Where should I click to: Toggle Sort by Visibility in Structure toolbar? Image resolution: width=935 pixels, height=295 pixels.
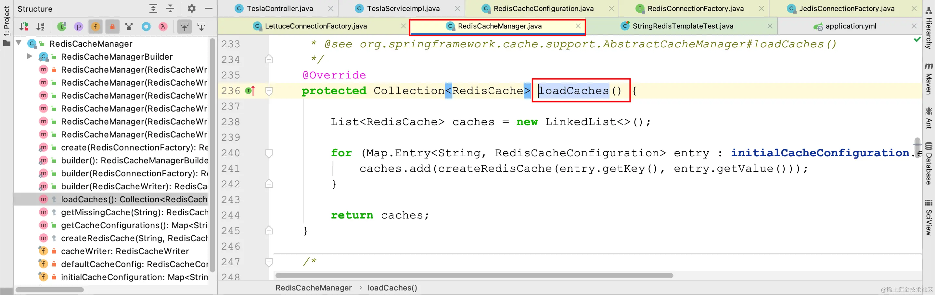click(x=24, y=27)
